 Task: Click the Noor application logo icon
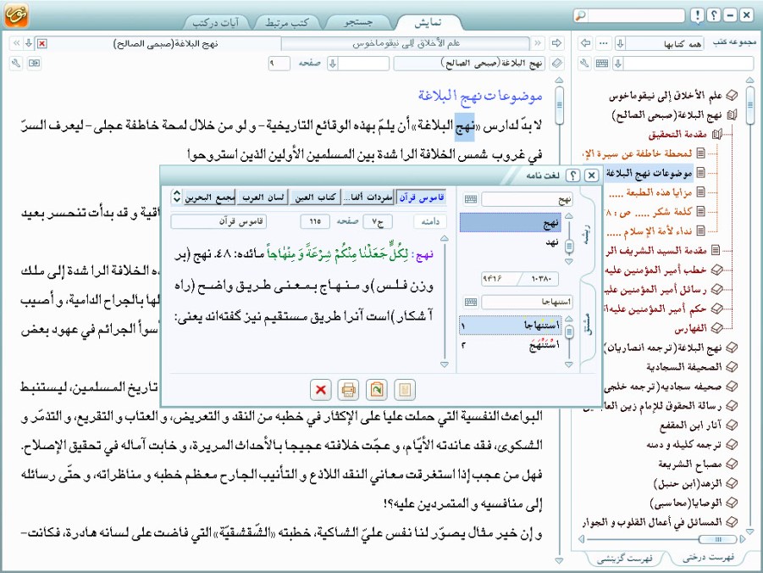(16, 15)
